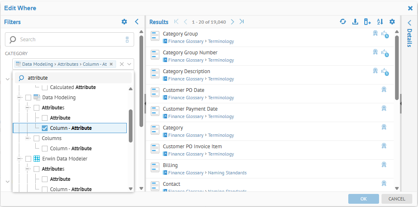Open the Customer PO Date result
418x207 pixels.
(183, 90)
